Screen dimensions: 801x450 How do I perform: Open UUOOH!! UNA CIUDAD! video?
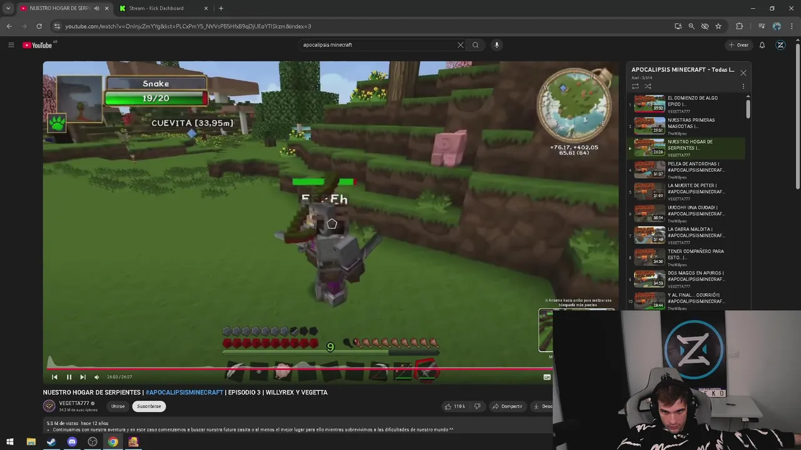tap(687, 213)
